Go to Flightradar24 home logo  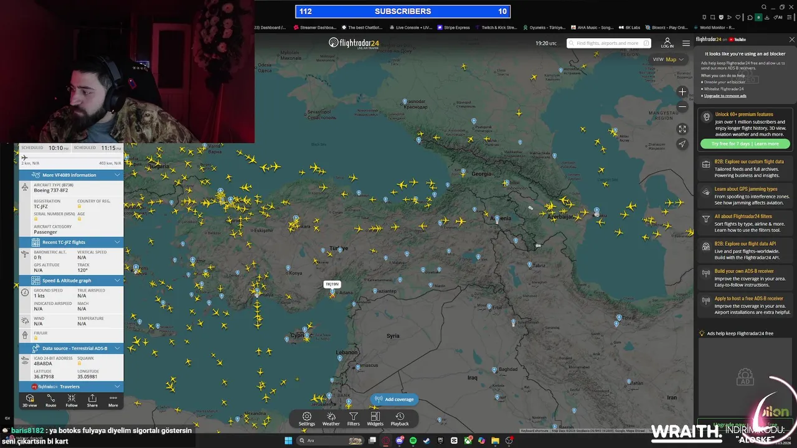point(354,43)
